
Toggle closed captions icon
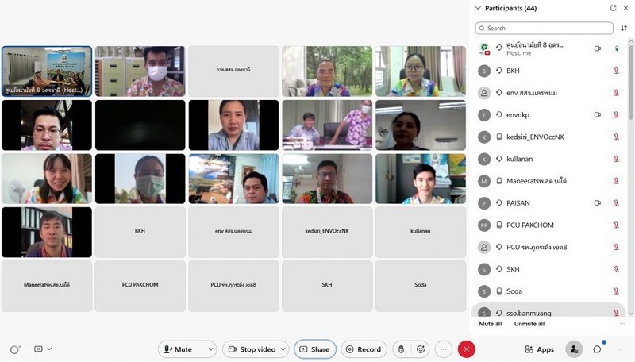38,349
